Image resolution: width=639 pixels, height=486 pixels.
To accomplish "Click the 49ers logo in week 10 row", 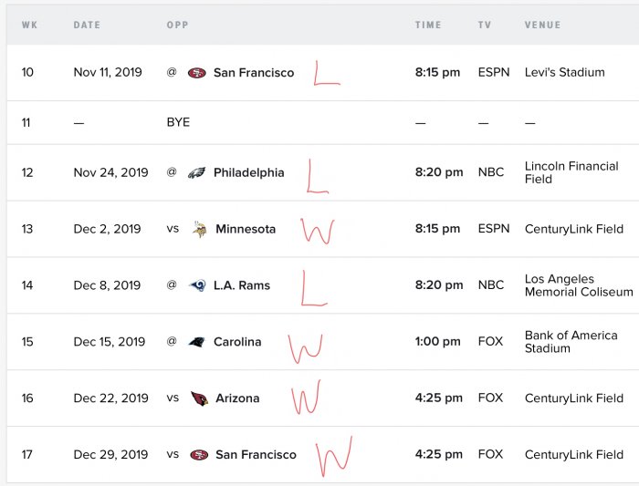I will pos(197,73).
